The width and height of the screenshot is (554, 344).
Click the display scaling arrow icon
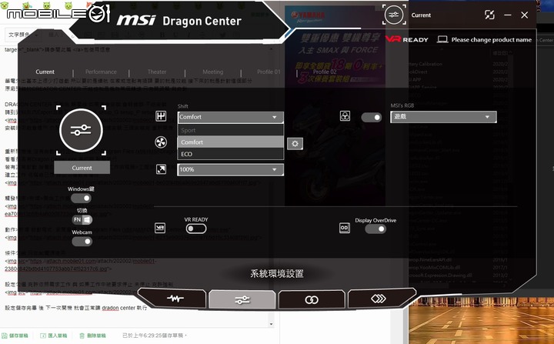tap(161, 169)
